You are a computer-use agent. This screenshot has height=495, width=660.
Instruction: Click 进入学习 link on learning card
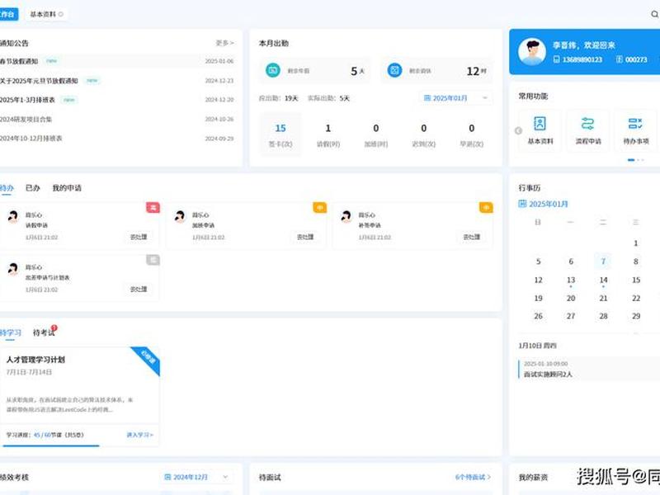(140, 435)
